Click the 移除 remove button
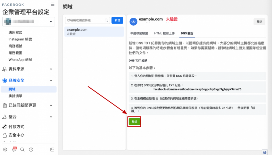The height and width of the screenshot is (155, 272). tap(259, 21)
